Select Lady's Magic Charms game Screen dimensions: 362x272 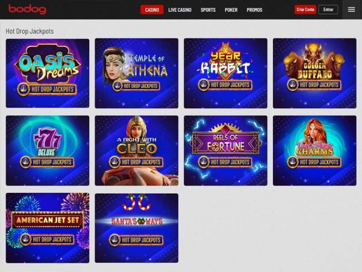pos(314,151)
